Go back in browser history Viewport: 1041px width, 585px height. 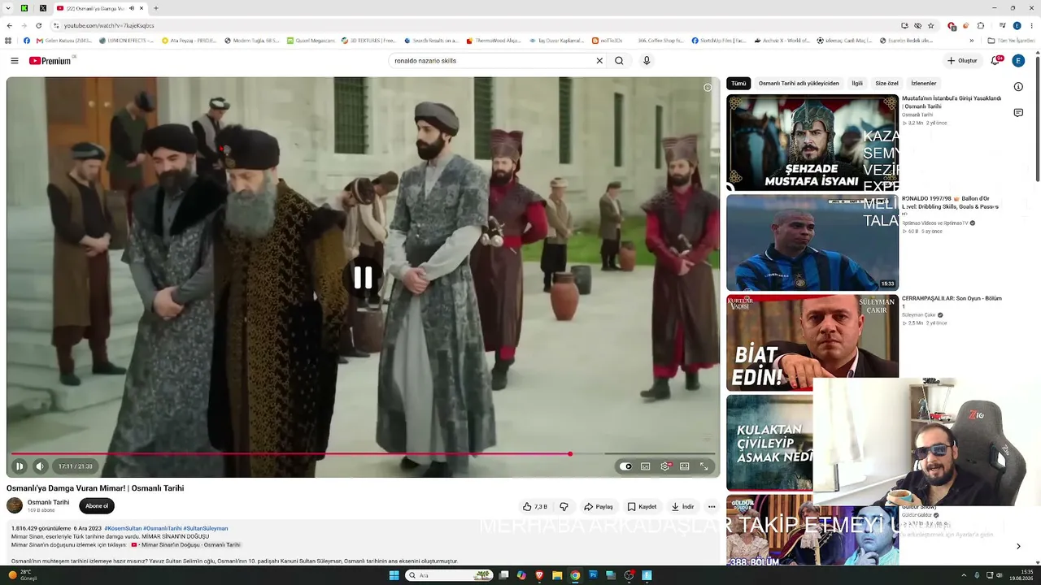tap(10, 25)
